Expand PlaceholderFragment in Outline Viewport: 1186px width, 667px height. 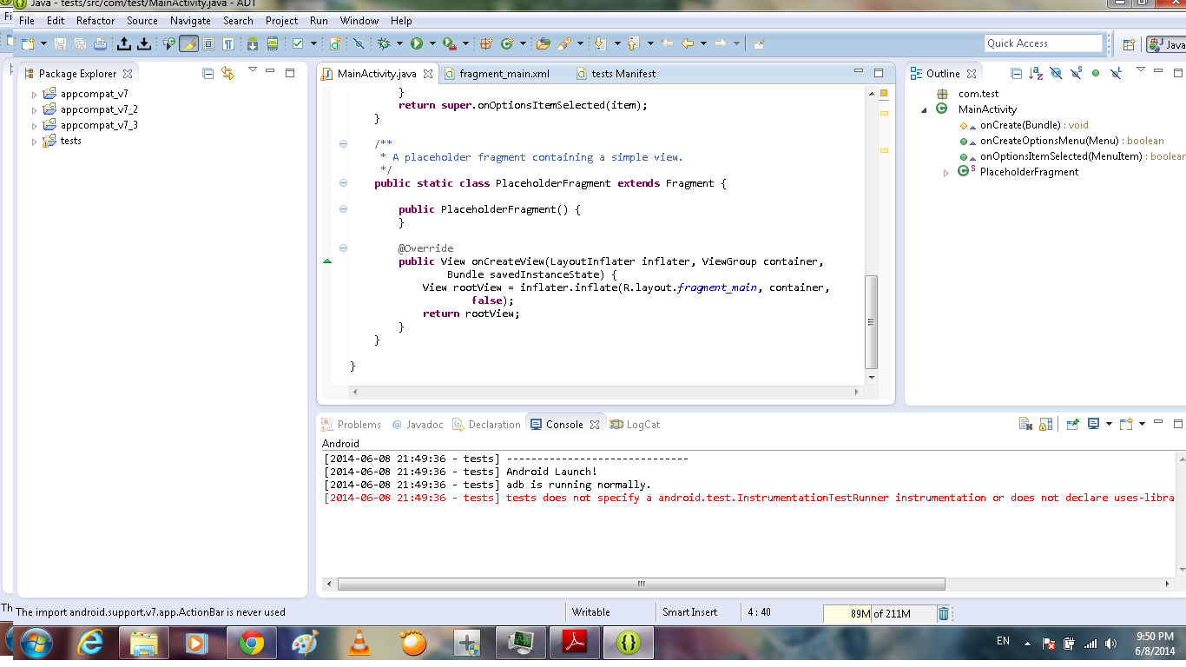pos(946,173)
